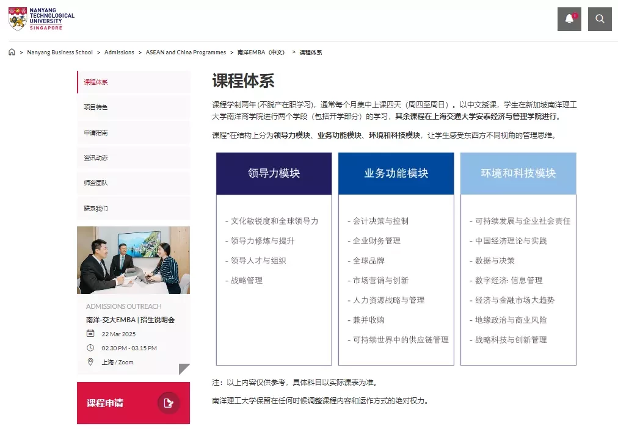
Task: Click 课程体系 breadcrumb item
Action: coord(311,52)
